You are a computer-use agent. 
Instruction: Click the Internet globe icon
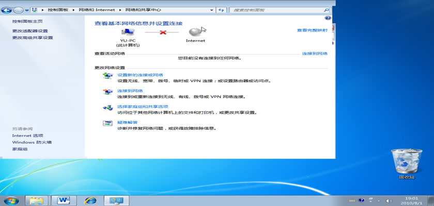click(195, 32)
